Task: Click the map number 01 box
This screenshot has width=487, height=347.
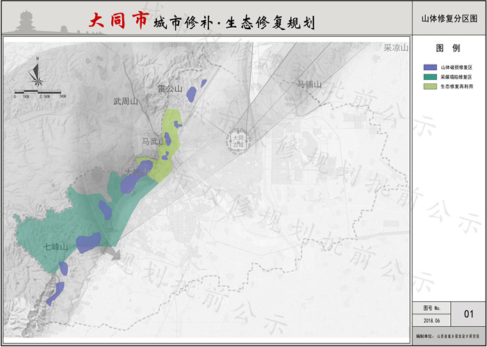Action: pyautogui.click(x=468, y=314)
